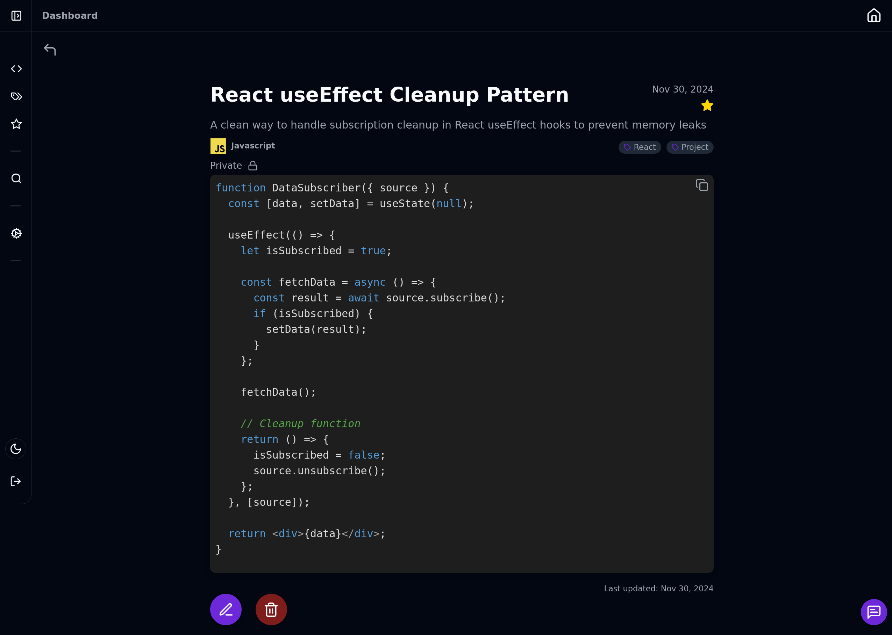Open code snippets from sidebar
This screenshot has width=892, height=635.
(x=16, y=69)
